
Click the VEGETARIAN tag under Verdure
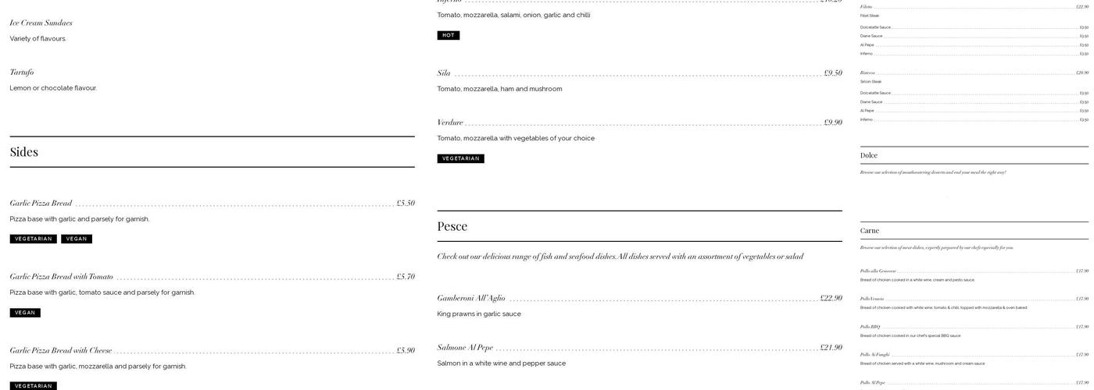(460, 158)
